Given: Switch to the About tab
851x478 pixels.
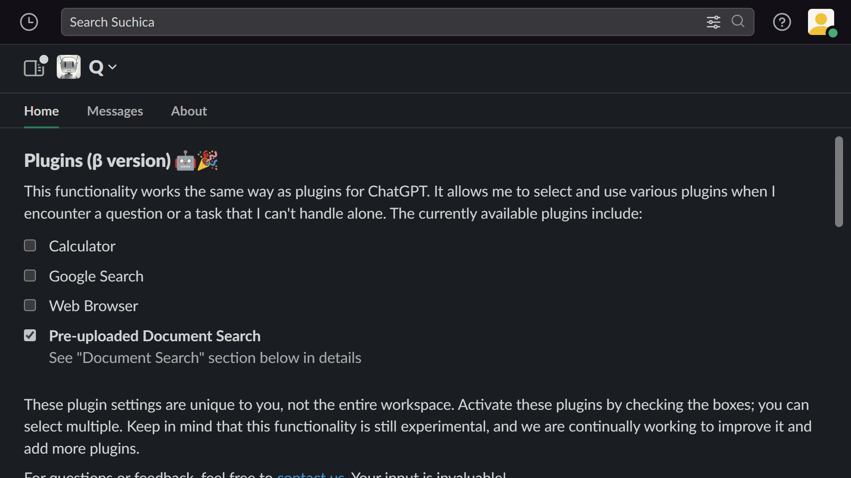Looking at the screenshot, I should (189, 110).
